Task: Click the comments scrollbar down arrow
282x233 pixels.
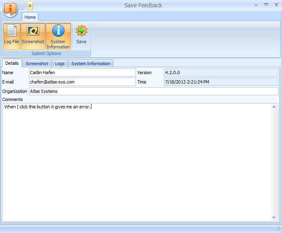Action: pos(275,218)
